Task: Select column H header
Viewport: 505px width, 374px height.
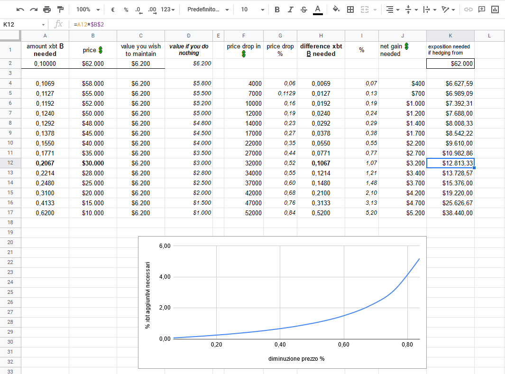Action: pos(321,36)
